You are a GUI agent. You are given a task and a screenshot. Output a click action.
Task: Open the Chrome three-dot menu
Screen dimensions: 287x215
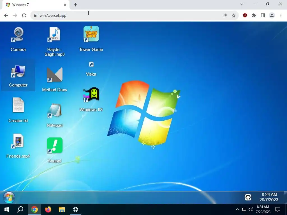pyautogui.click(x=281, y=16)
